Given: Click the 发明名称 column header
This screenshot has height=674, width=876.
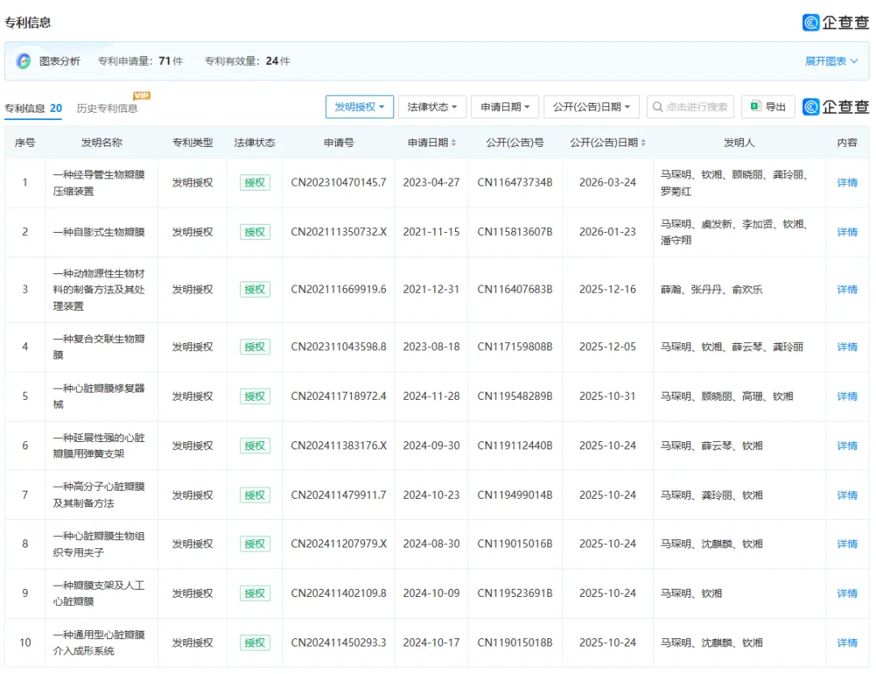Looking at the screenshot, I should (101, 143).
